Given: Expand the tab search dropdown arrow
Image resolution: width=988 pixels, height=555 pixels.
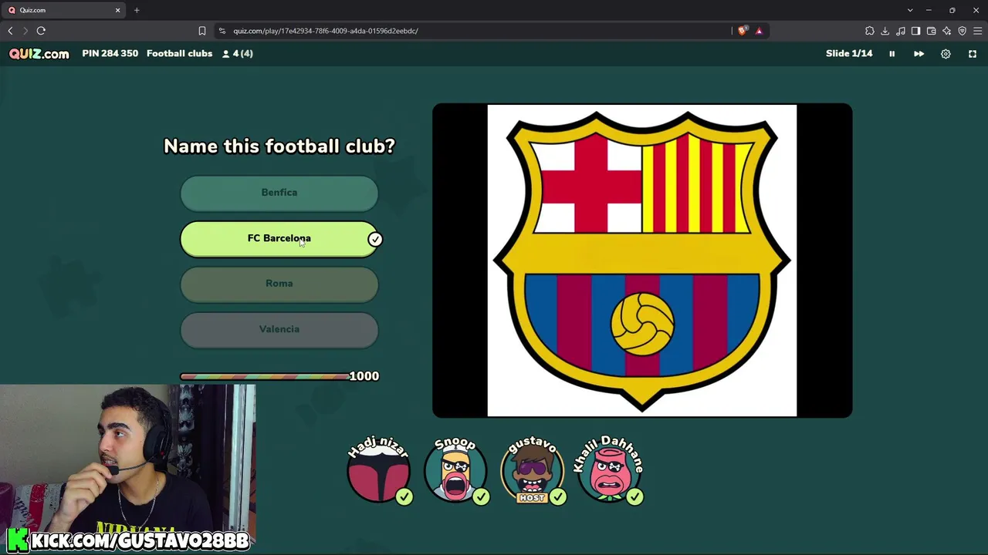Looking at the screenshot, I should [910, 10].
